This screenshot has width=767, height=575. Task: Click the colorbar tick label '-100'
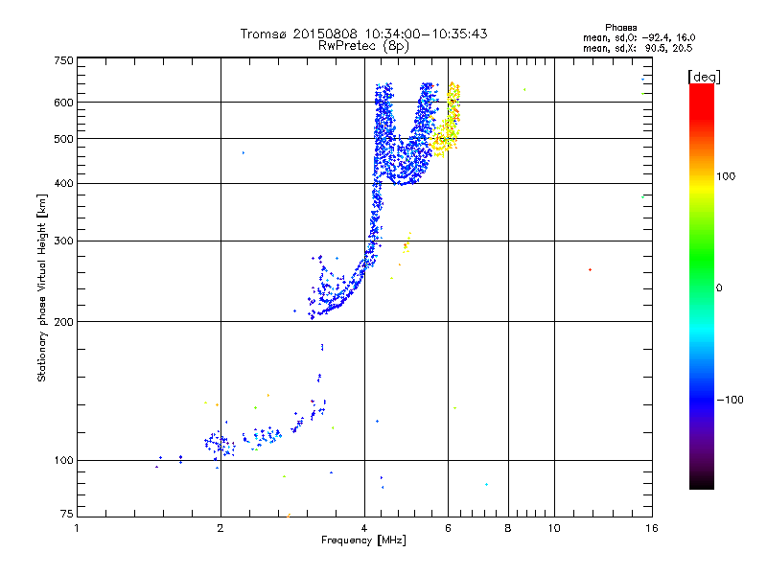[731, 400]
